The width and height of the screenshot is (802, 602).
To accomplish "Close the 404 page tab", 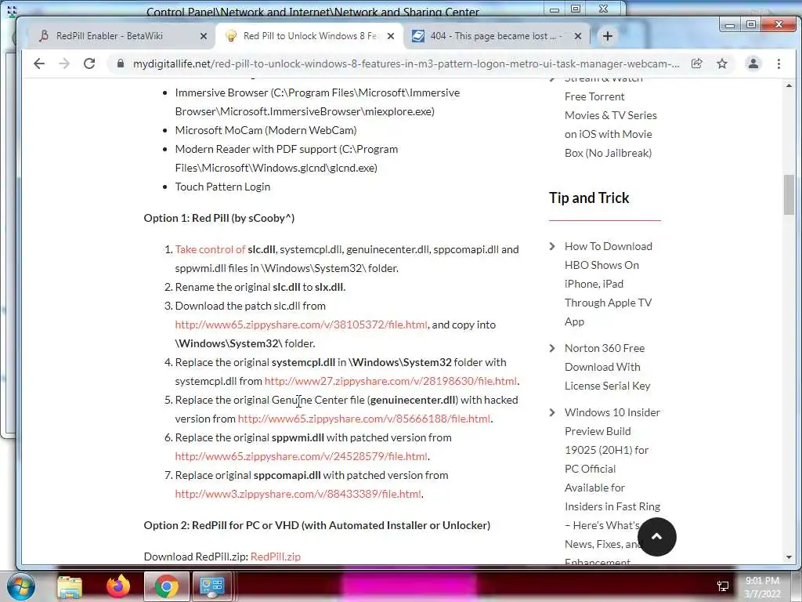I will pos(577,36).
